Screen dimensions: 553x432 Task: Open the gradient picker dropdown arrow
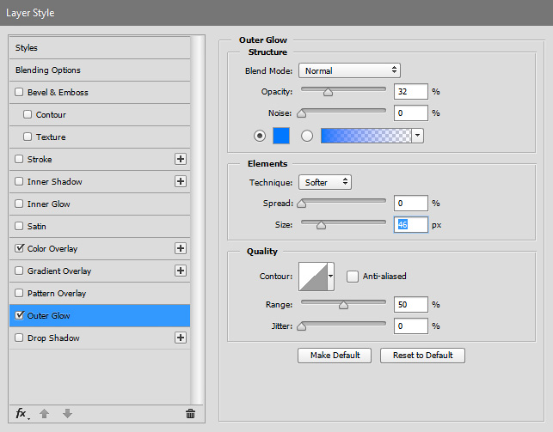point(418,136)
